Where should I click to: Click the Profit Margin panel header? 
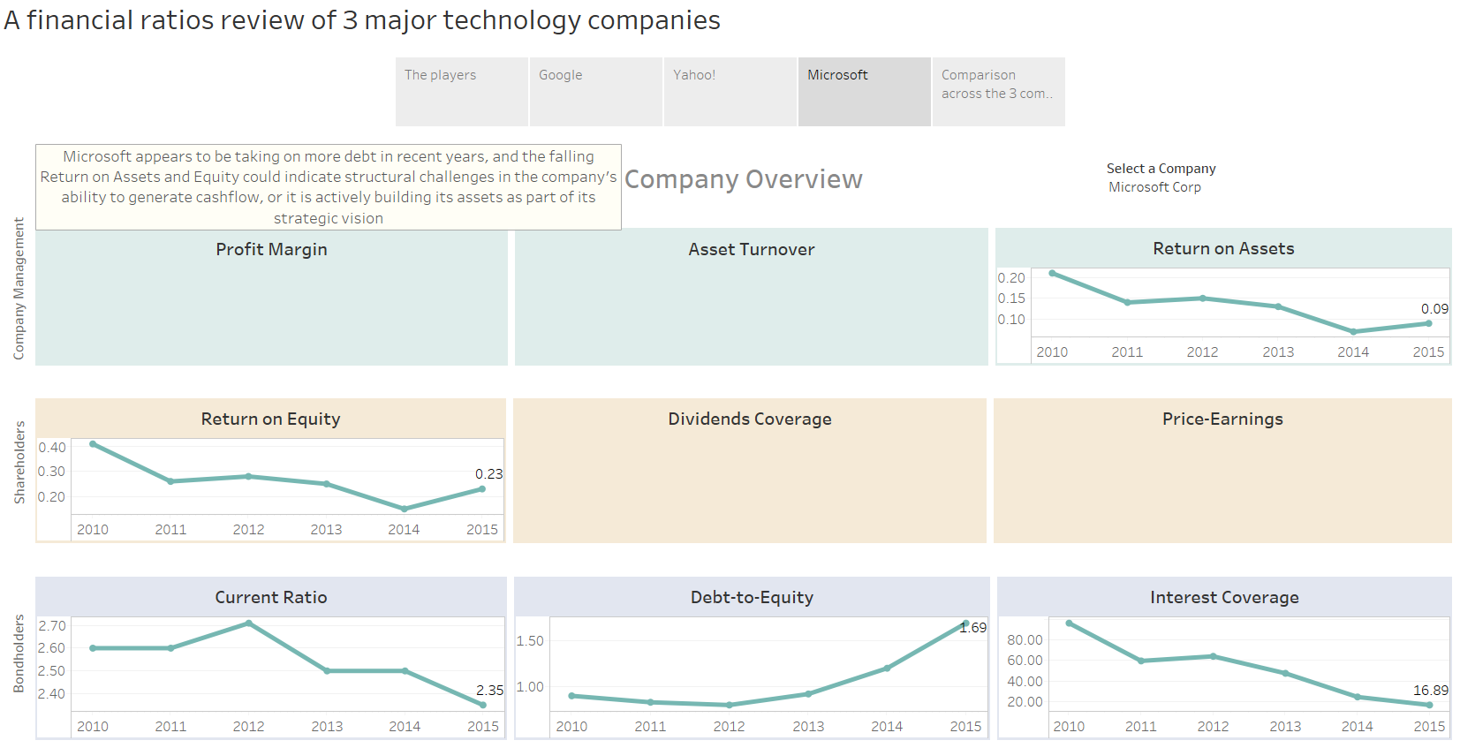[x=271, y=249]
